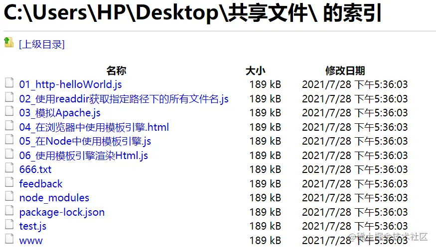Click file icon beside 05_在Node中使用模板引擎.js
436x250 pixels.
coord(9,139)
